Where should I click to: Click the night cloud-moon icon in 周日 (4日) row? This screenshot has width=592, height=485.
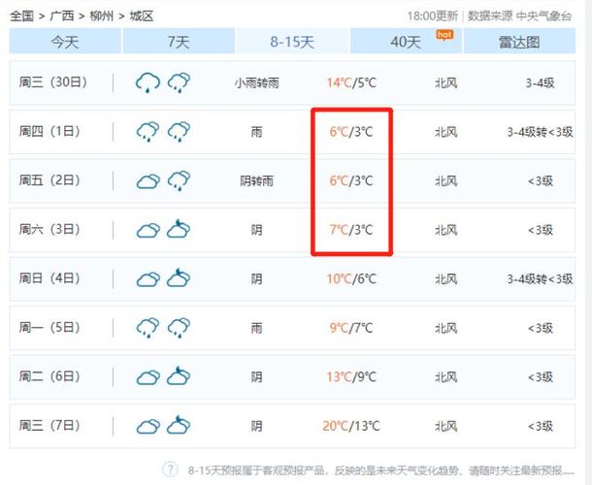click(x=179, y=277)
